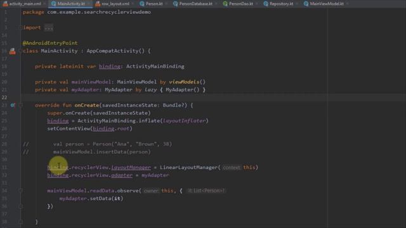Select the MainActivity.kt tab

pos(69,4)
